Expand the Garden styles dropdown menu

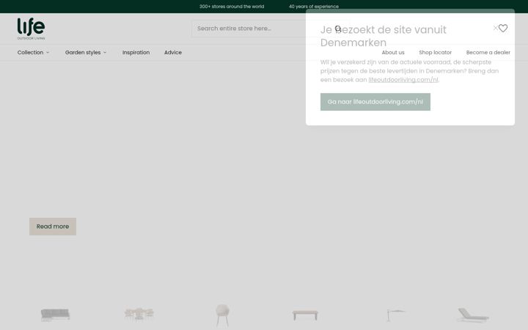tap(86, 53)
